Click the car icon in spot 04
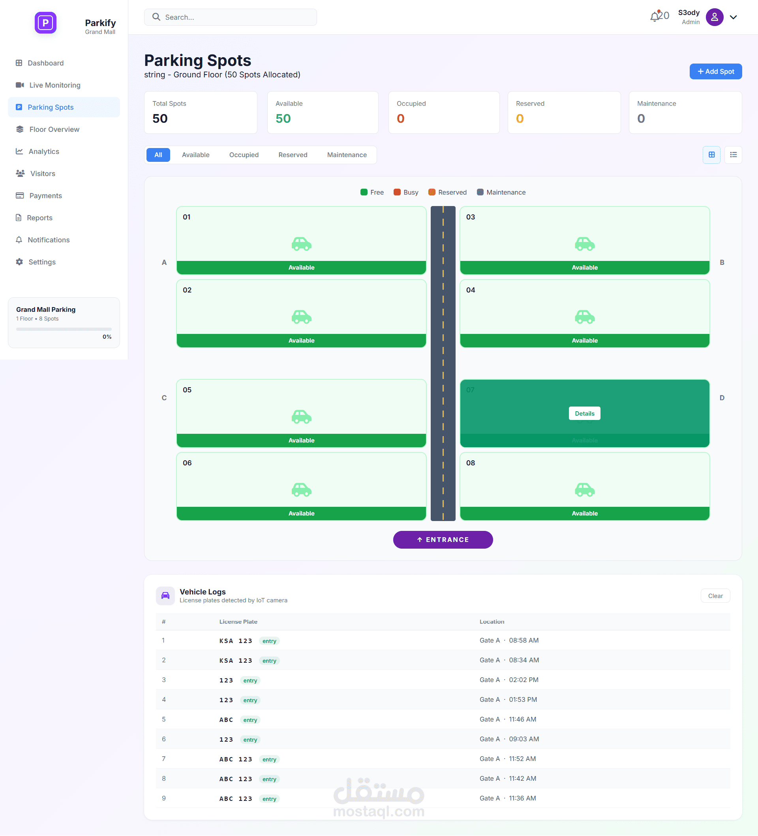 [x=585, y=317]
